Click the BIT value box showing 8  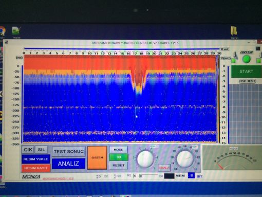point(191,175)
